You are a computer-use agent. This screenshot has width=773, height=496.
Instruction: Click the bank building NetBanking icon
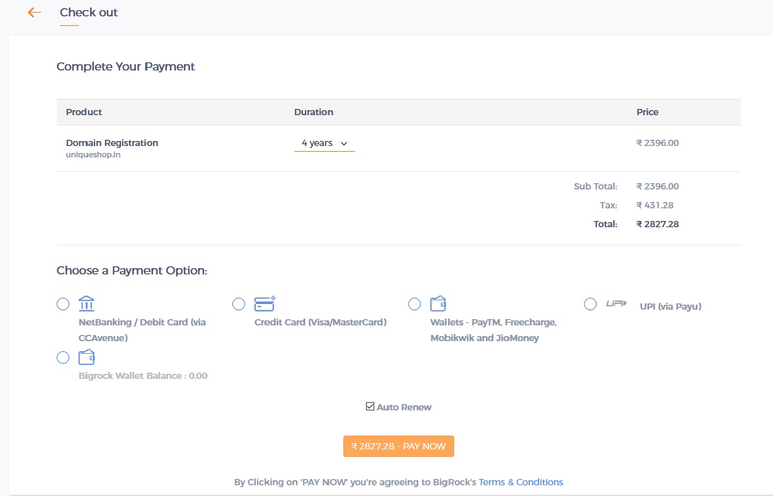click(87, 304)
